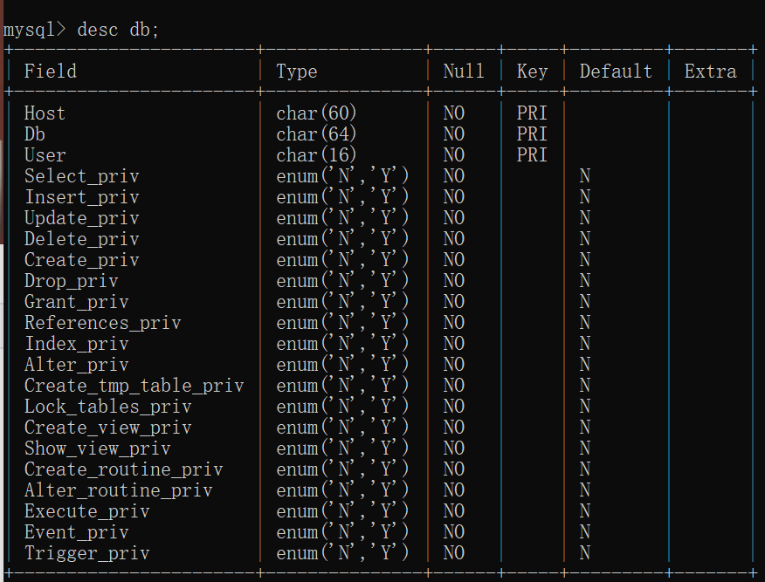Click the PRI key of Host row
Image resolution: width=765 pixels, height=582 pixels.
(532, 113)
